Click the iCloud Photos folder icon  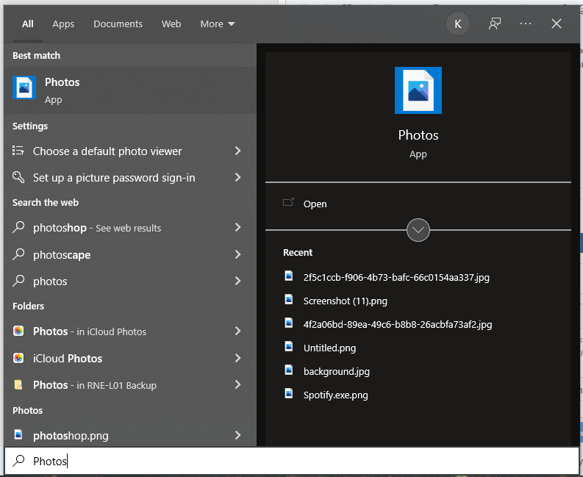click(19, 358)
